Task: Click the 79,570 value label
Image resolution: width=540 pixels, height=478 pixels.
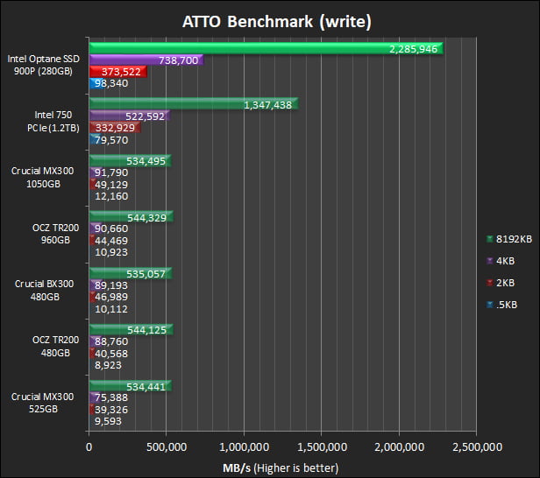Action: 111,140
